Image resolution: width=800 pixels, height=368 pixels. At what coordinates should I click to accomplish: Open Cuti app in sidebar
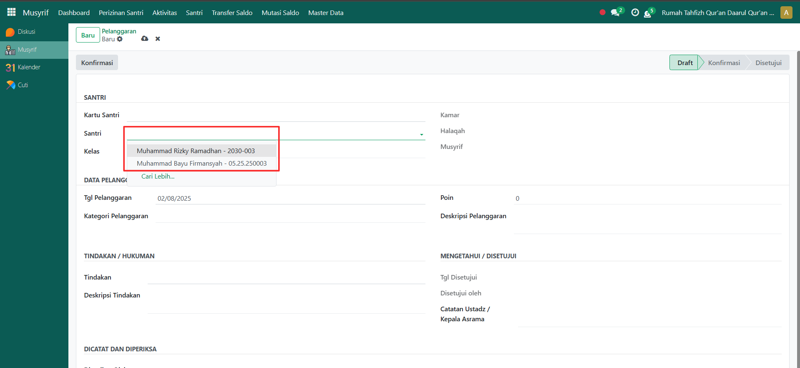click(23, 85)
